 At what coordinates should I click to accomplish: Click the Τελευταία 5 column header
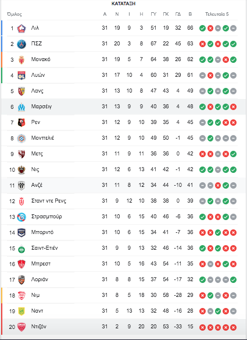coord(217,15)
